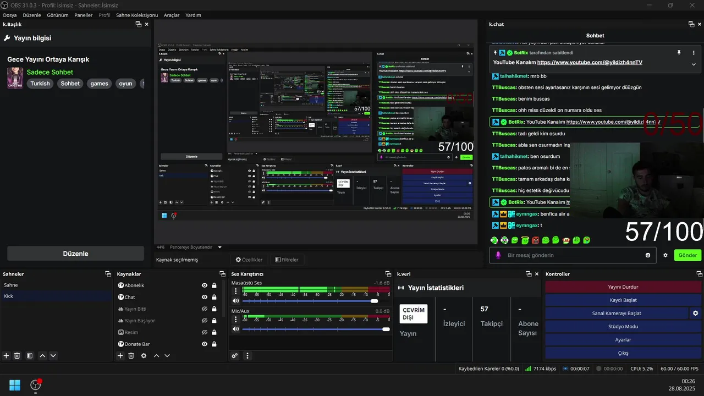Click the Stüdyo Modu button
The height and width of the screenshot is (396, 704).
click(x=623, y=327)
